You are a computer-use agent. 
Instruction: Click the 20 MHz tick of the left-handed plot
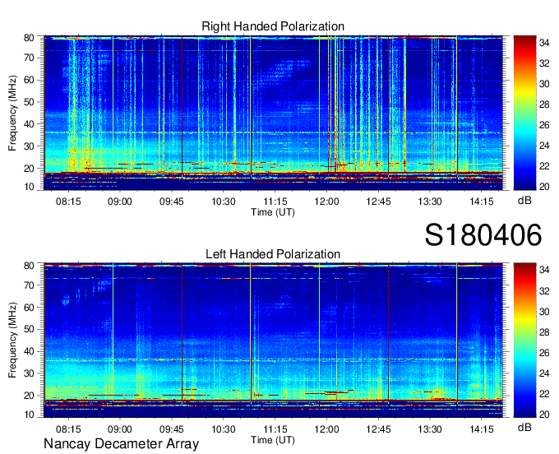click(30, 396)
